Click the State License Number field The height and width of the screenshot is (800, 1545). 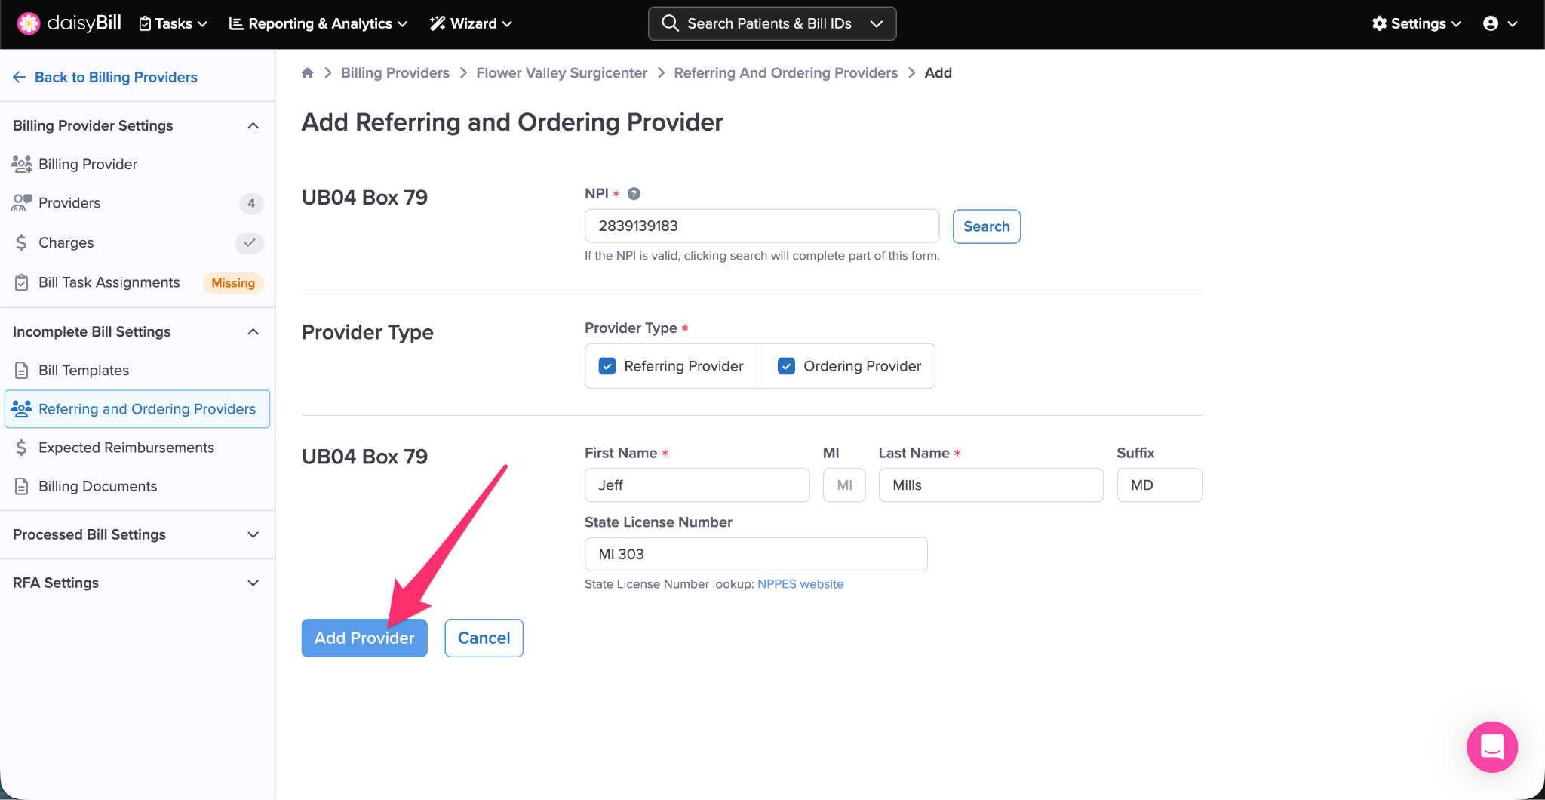point(756,555)
